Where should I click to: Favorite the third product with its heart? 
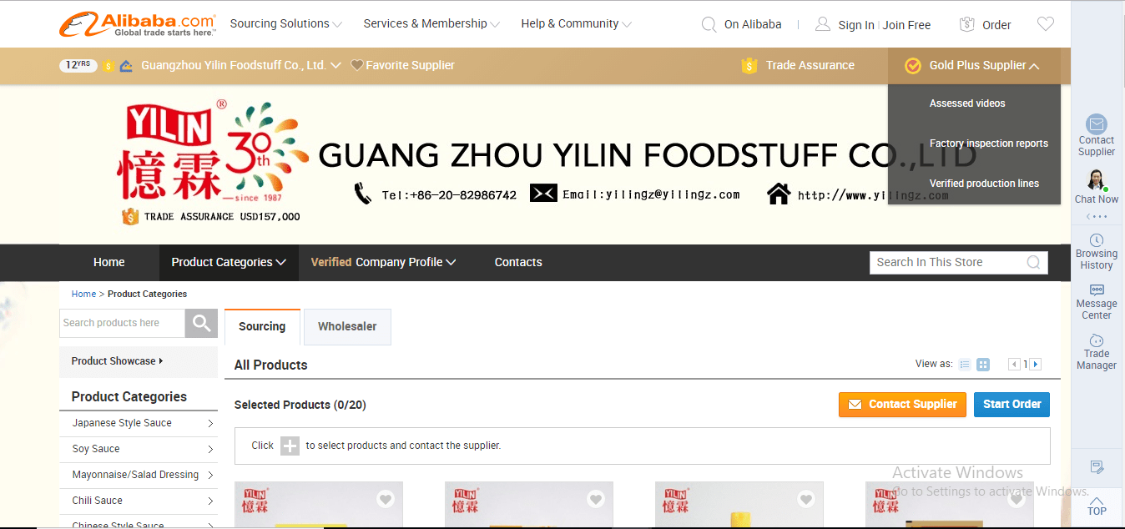coord(805,499)
